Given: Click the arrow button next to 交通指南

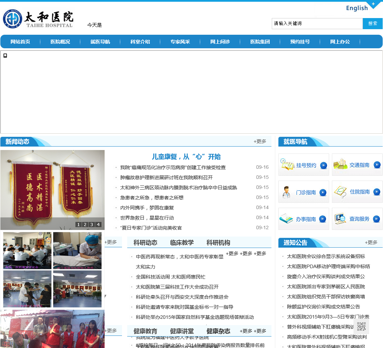Looking at the screenshot, I should pos(377,165).
